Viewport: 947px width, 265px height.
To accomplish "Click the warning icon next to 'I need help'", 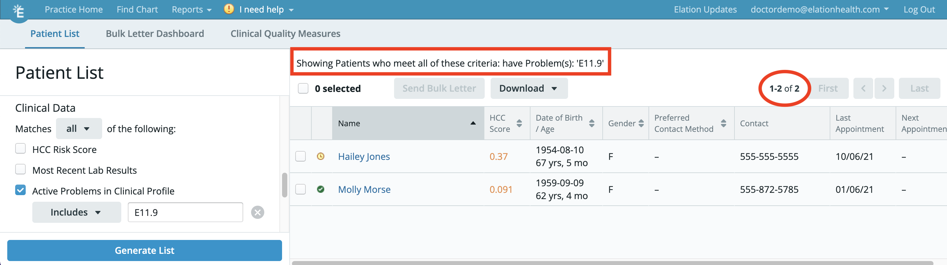I will click(228, 9).
